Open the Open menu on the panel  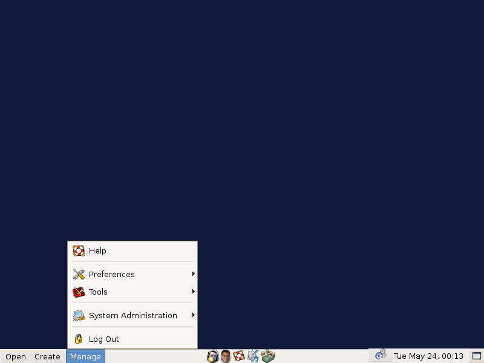coord(16,356)
